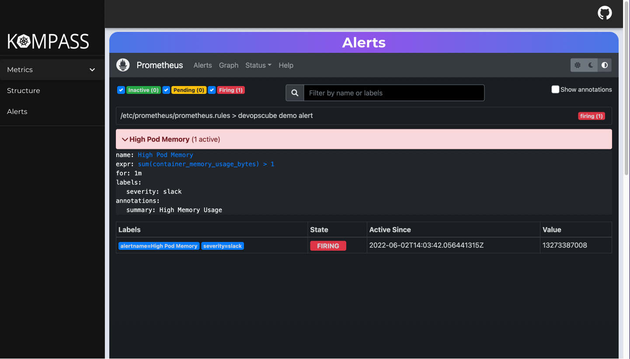Click the Prometheus flame logo

(123, 65)
